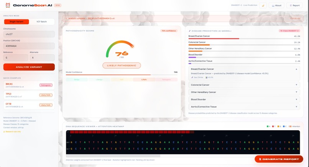Screen dimensions: 309x167
Task: Click the Pathogenic badge on BRCA1
Action: click(46, 85)
